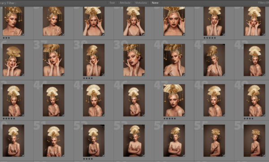Click the develop badge on photo 52
269x162 pixels.
pyautogui.click(x=103, y=155)
